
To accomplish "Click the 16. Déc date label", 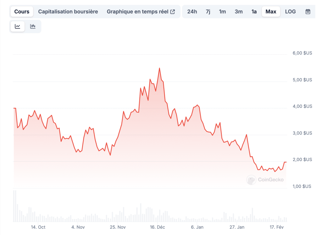I will point(157,227).
